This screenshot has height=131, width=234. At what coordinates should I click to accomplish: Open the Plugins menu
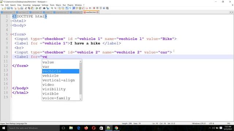[70, 5]
